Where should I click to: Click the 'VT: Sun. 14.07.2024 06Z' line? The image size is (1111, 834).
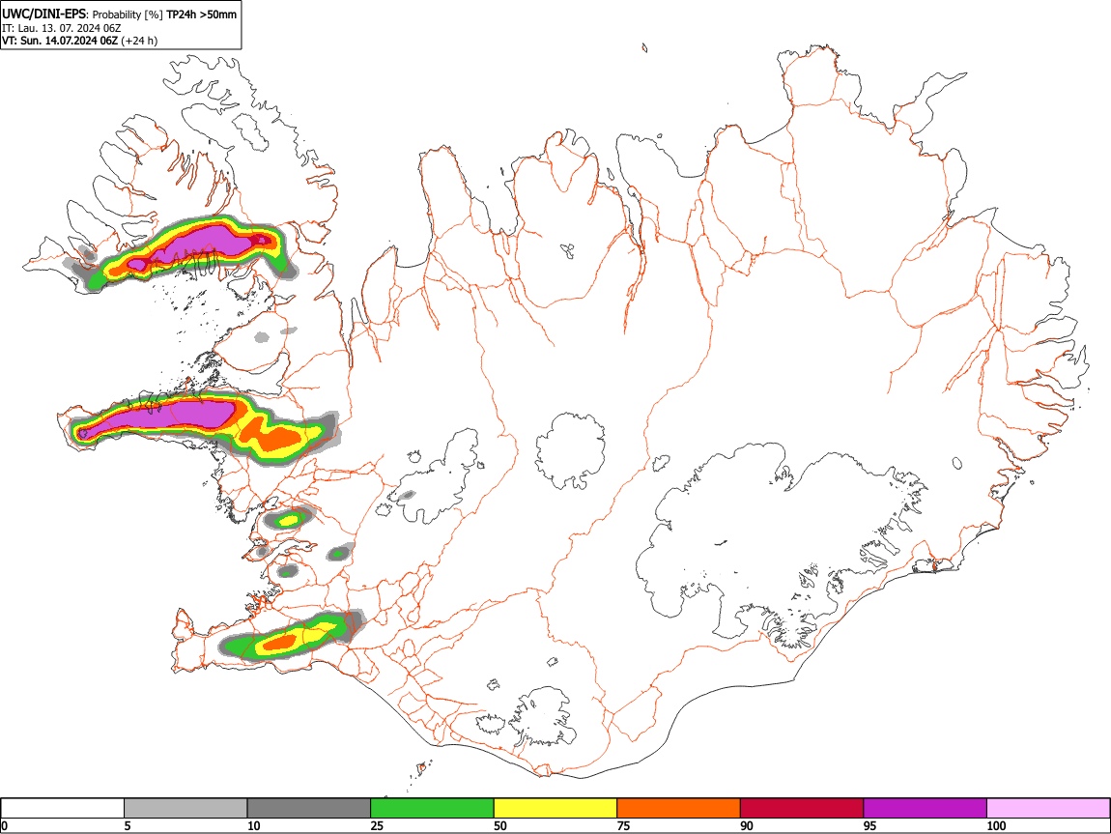point(60,41)
